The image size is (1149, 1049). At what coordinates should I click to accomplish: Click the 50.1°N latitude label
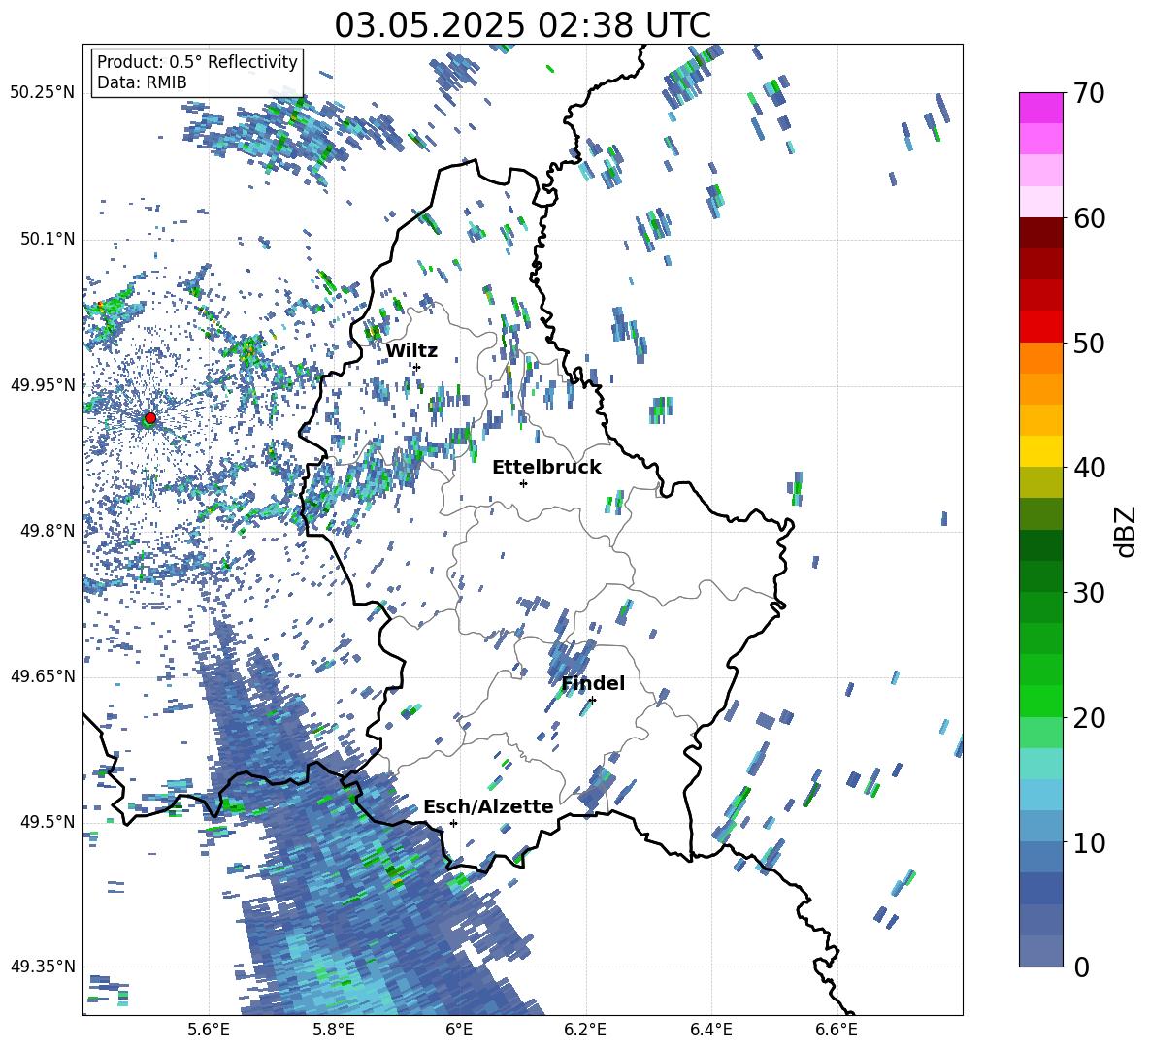coord(48,239)
